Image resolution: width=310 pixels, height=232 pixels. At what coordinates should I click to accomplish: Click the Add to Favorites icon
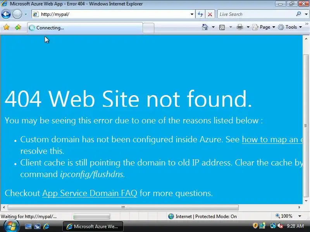point(18,27)
